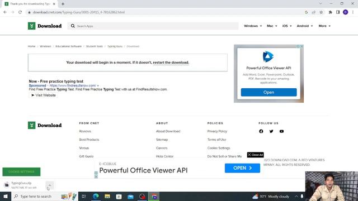
Task: Visit the Facebook page icon
Action: [x=261, y=131]
